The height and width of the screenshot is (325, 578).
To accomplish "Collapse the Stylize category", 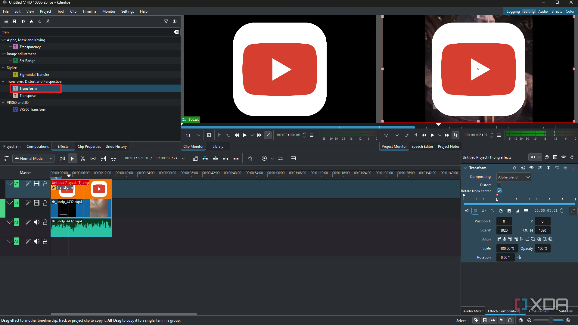I will (3, 67).
